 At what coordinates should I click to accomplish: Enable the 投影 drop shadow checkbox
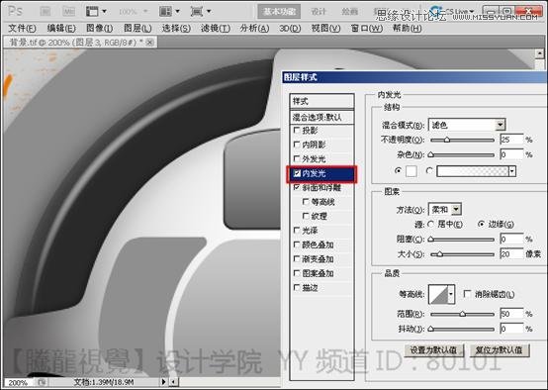(x=297, y=131)
